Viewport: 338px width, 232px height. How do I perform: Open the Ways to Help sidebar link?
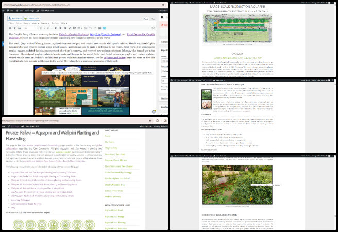pos(111,148)
